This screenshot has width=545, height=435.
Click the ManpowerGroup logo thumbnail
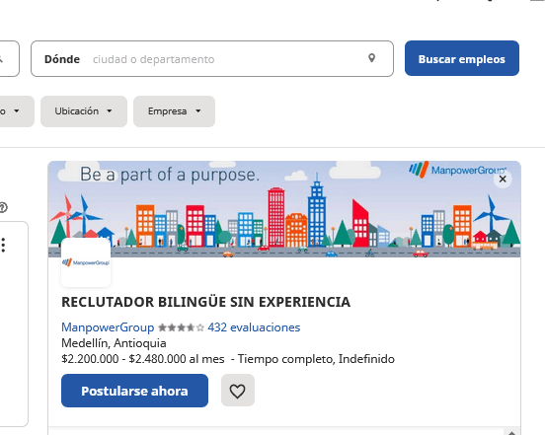86,262
